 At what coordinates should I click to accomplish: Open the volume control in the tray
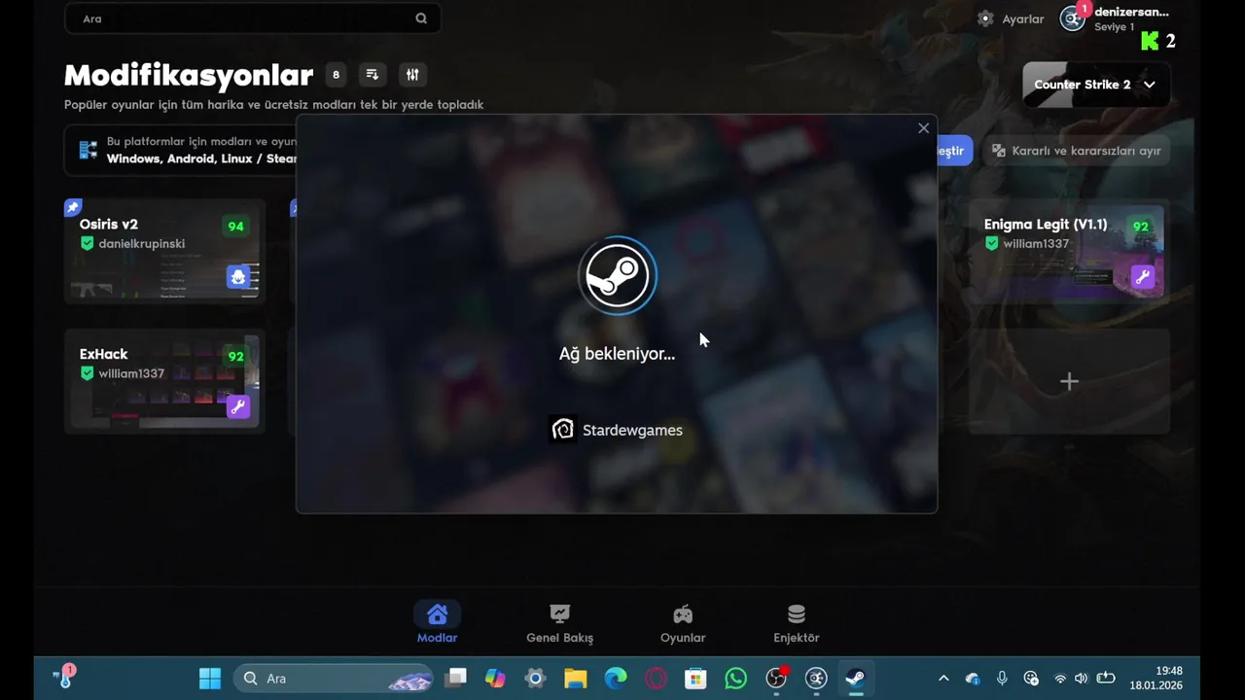1081,678
